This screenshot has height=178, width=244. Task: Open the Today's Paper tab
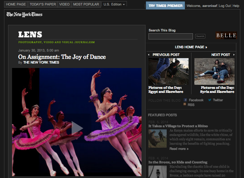pyautogui.click(x=43, y=4)
